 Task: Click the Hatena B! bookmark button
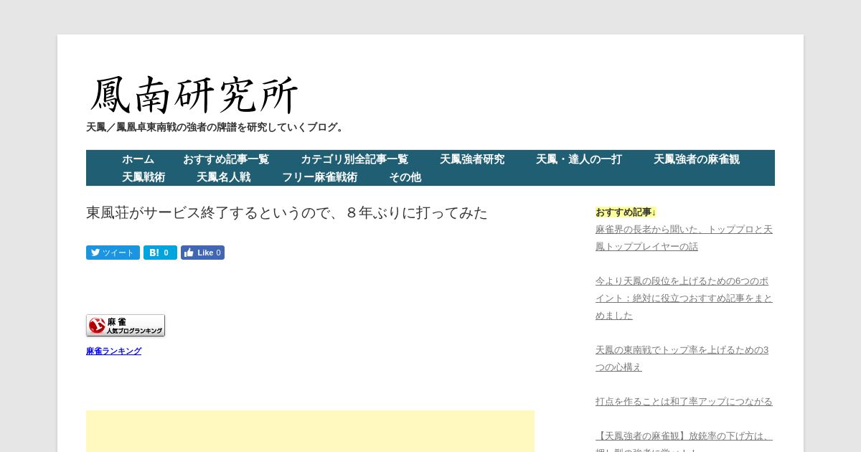pyautogui.click(x=160, y=253)
